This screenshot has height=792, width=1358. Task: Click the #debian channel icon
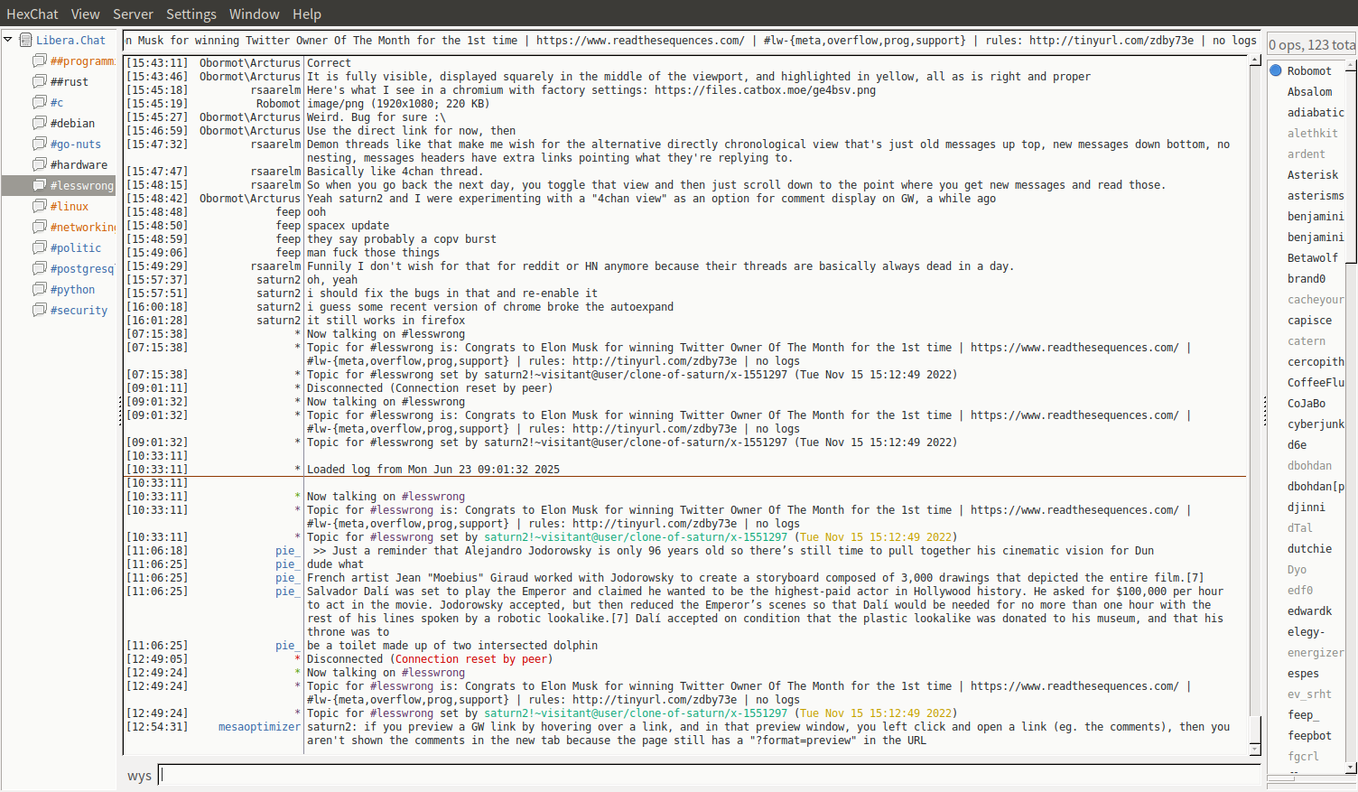pyautogui.click(x=40, y=123)
